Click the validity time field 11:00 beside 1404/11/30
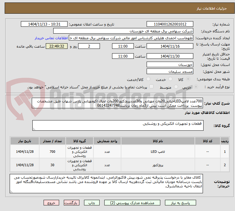235x211 pixels. [x=123, y=56]
